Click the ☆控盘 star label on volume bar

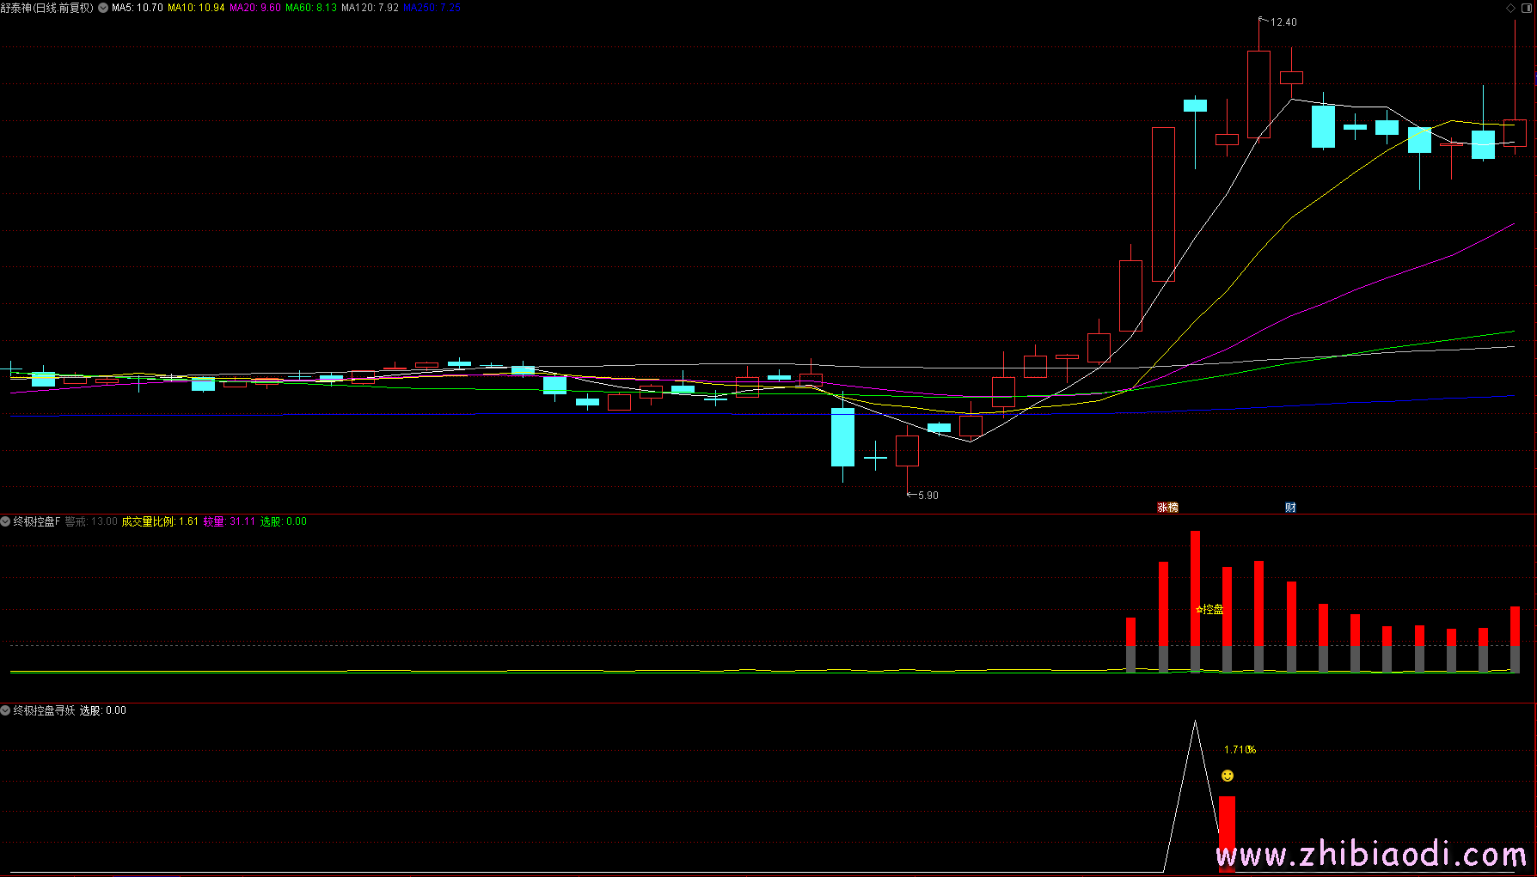[x=1209, y=610]
